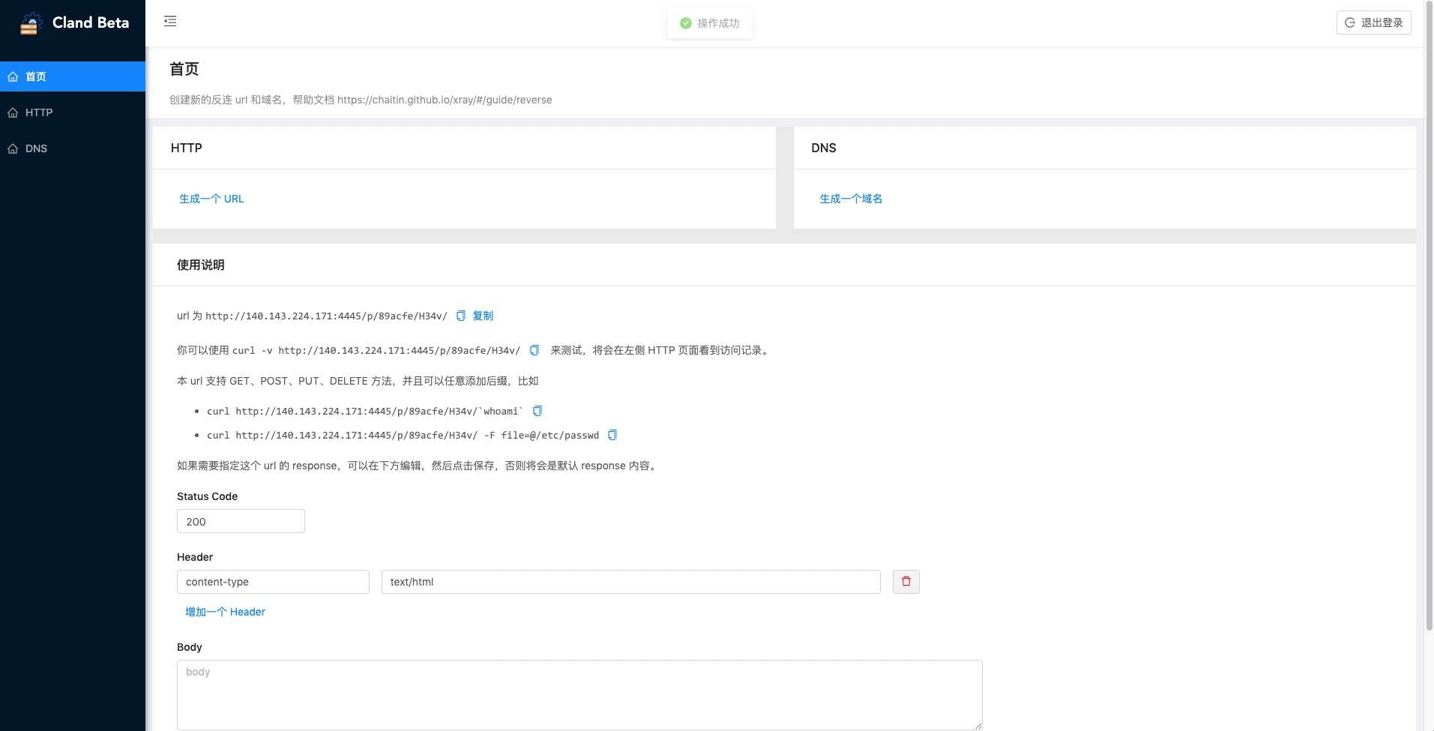The height and width of the screenshot is (731, 1434).
Task: Click the GET、POST、PUT、DELETE methods sentence
Action: [358, 381]
